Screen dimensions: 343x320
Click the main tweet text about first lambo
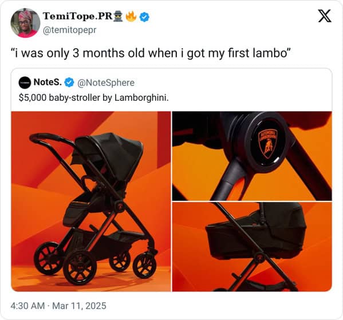[151, 53]
